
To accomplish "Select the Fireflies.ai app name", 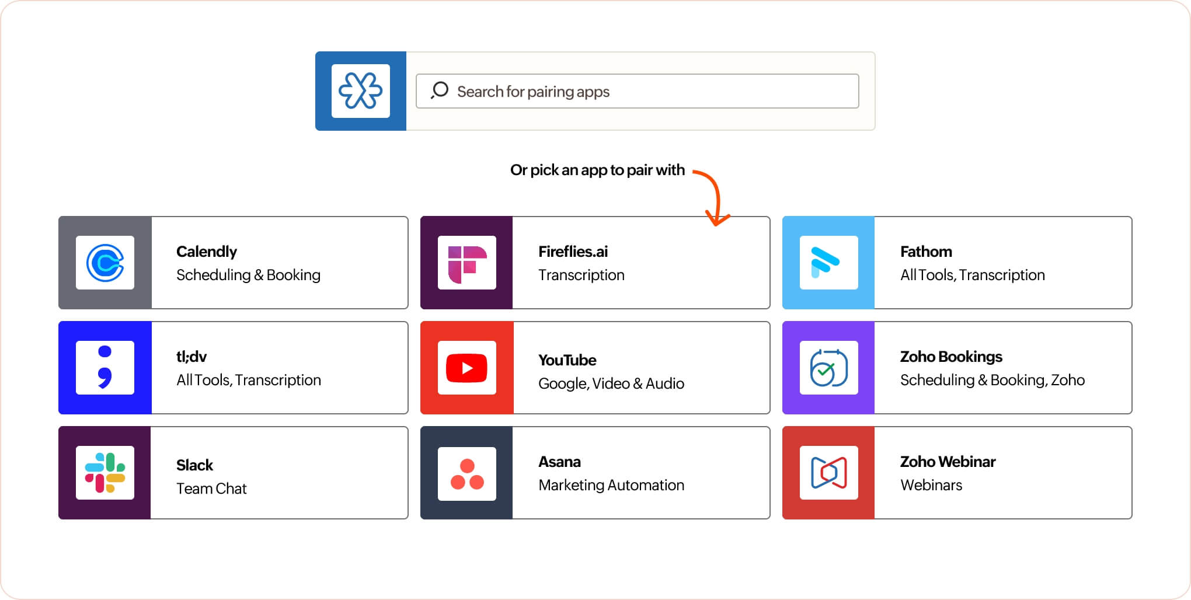I will pos(573,252).
